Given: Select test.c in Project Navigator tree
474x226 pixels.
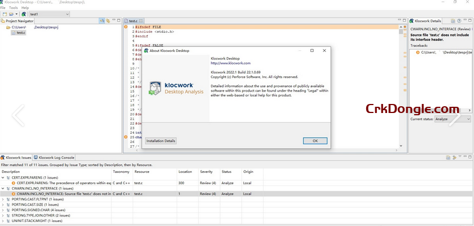Looking at the screenshot, I should (x=20, y=33).
